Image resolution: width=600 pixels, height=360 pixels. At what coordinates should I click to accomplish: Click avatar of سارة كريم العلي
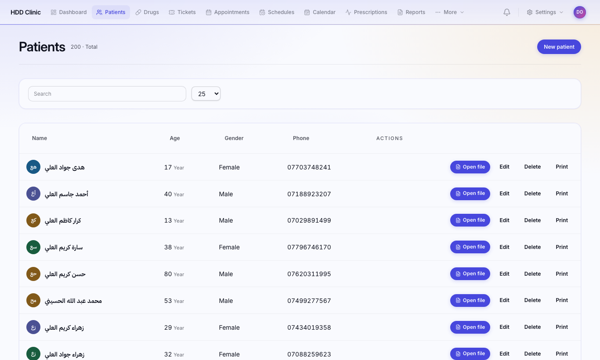(33, 247)
